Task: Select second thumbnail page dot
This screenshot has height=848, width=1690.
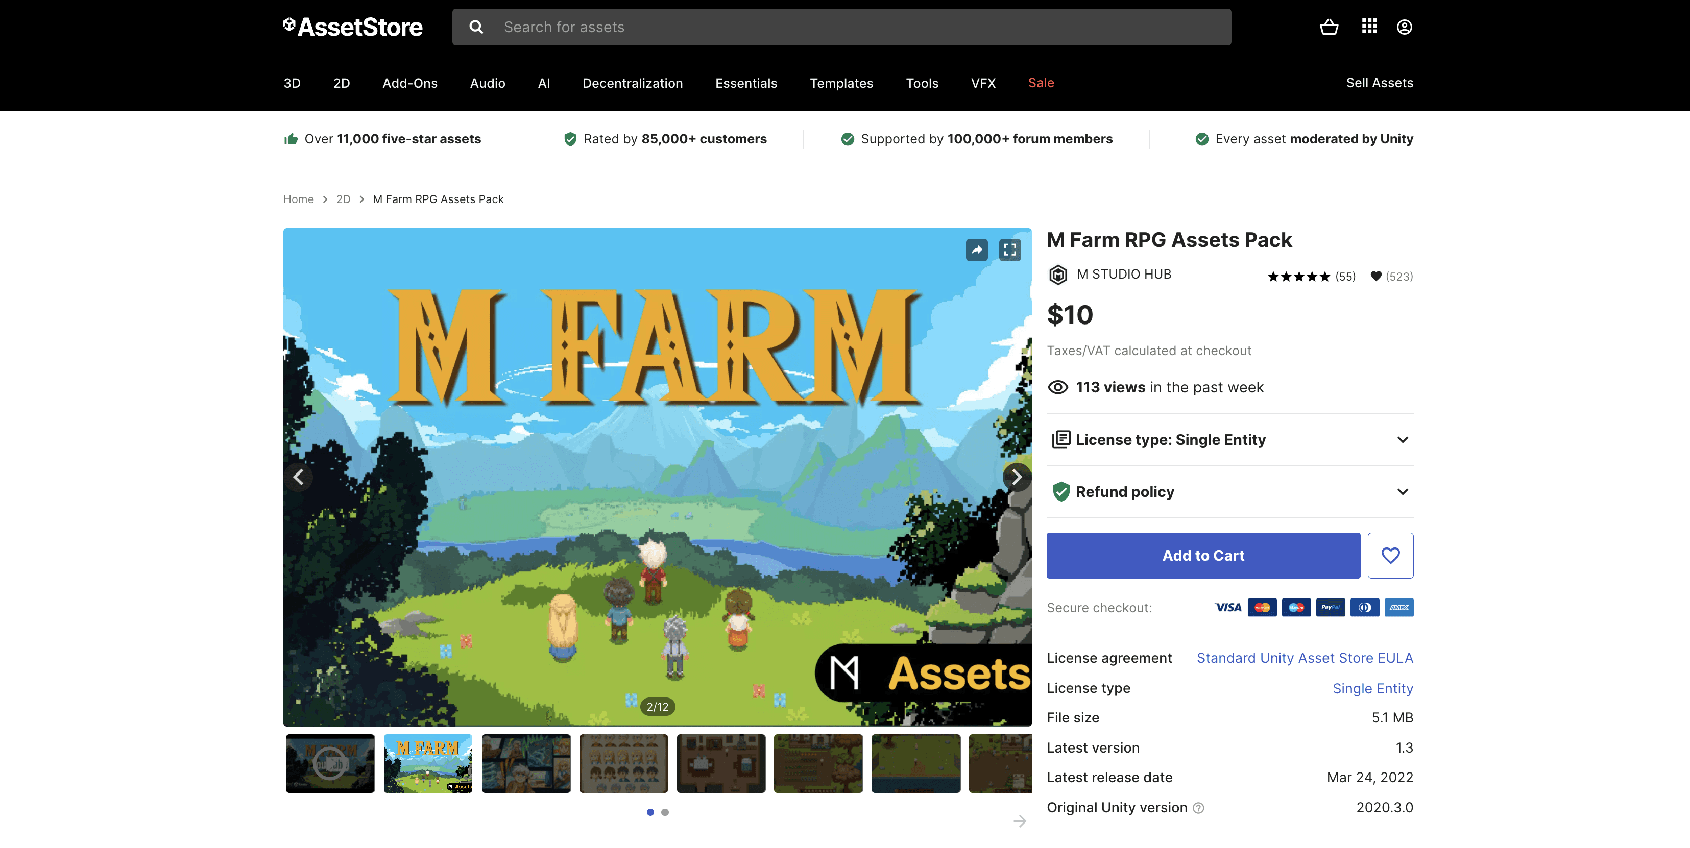Action: pyautogui.click(x=665, y=813)
